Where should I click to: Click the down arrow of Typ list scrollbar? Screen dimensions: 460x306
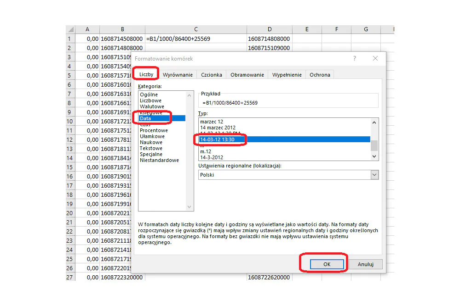coord(374,156)
